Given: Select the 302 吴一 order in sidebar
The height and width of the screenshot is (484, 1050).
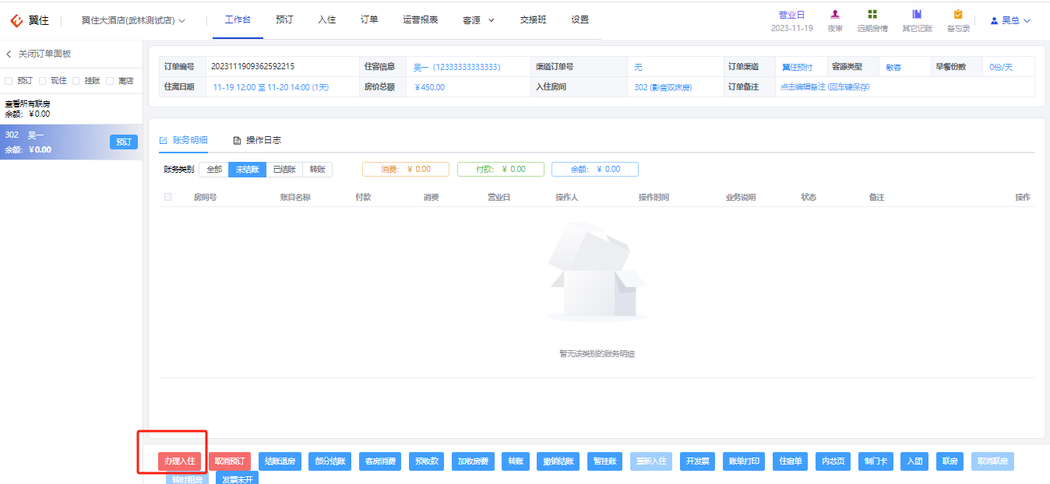Looking at the screenshot, I should pos(72,142).
